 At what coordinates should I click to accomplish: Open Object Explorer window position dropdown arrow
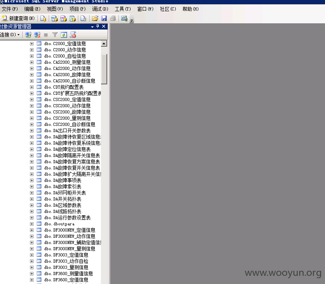click(x=92, y=27)
